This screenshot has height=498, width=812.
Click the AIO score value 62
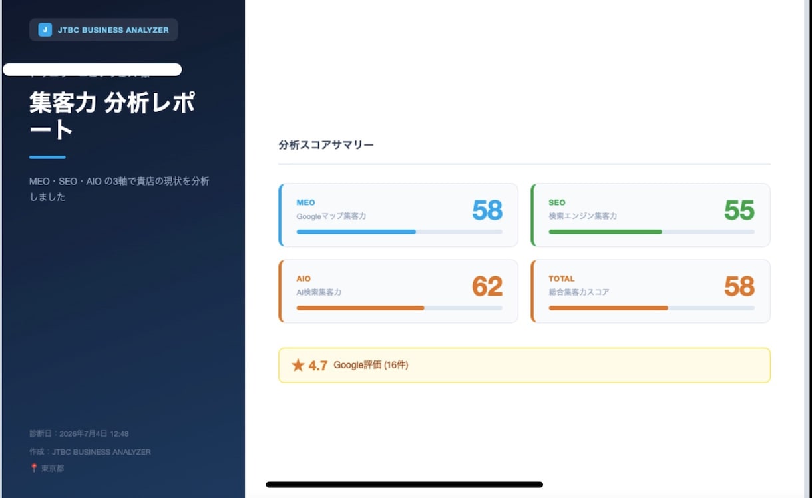point(487,286)
